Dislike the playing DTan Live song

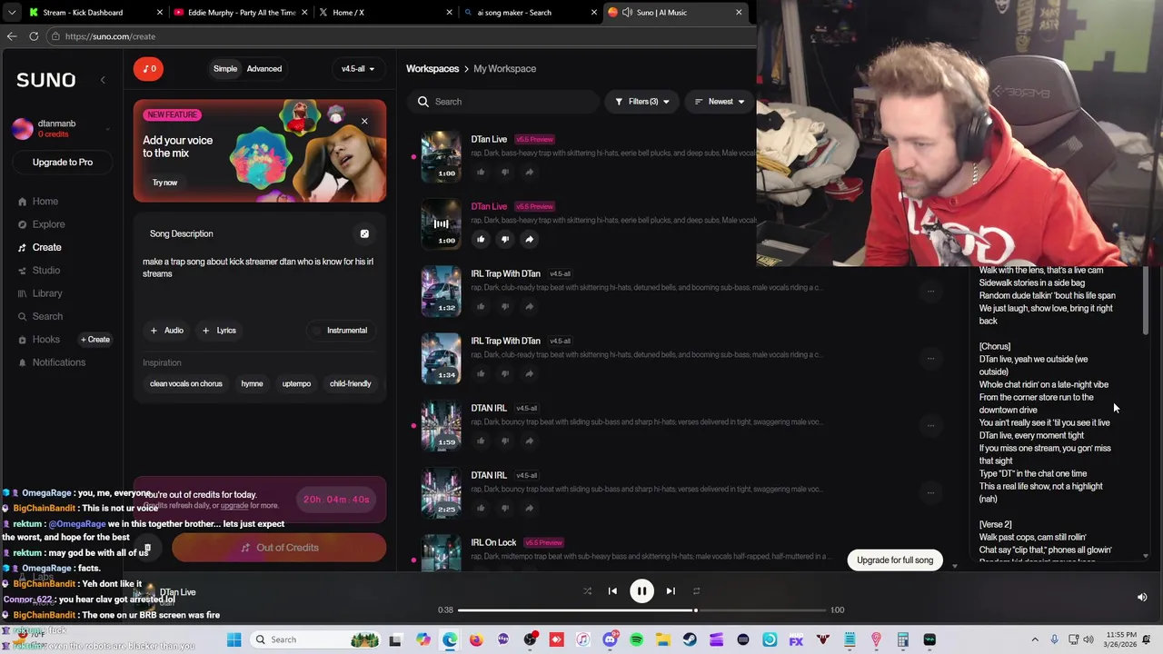(505, 239)
